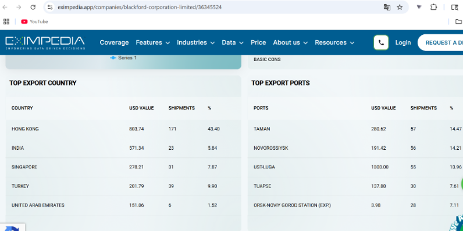Expand the Data dropdown menu
463x231 pixels.
233,42
